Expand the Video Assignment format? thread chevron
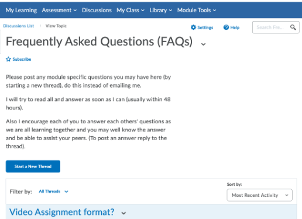 point(123,213)
